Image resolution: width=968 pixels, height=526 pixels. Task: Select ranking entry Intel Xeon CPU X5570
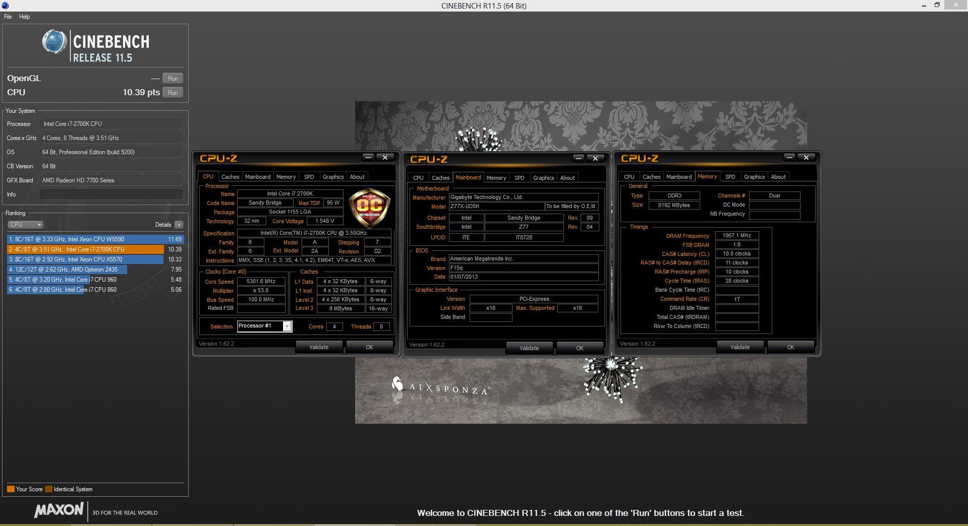tap(95, 259)
